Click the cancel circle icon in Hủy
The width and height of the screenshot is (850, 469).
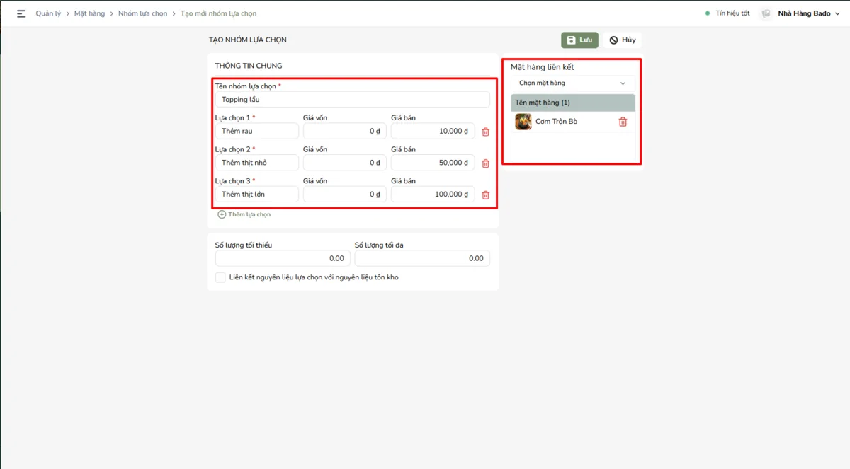(613, 40)
